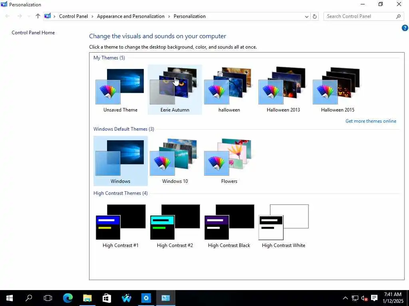Open File Explorer from taskbar
This screenshot has width=409, height=306.
pyautogui.click(x=87, y=298)
